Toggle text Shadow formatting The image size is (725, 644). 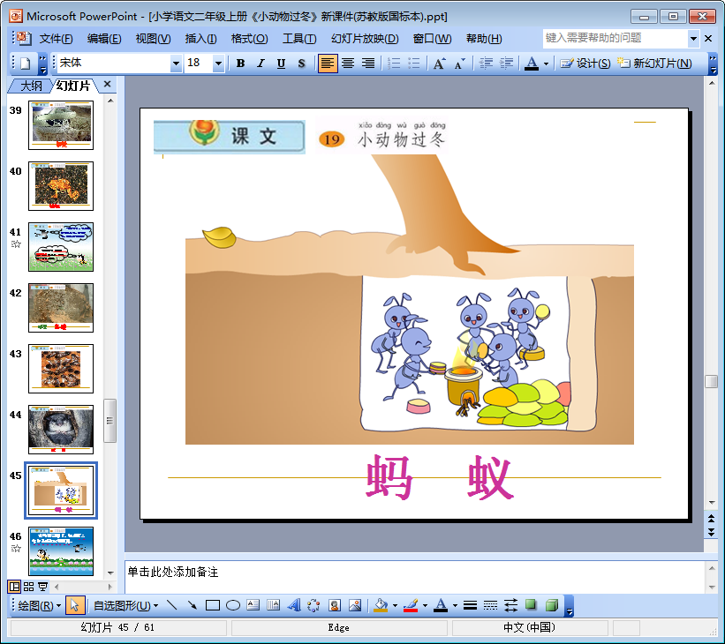(301, 64)
